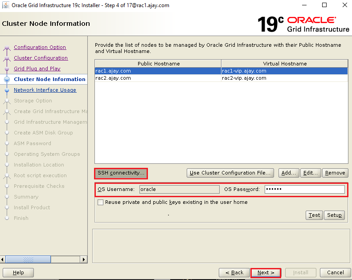Click the Network Interface Usage step bullet icon
352x280 pixels.
[7, 90]
